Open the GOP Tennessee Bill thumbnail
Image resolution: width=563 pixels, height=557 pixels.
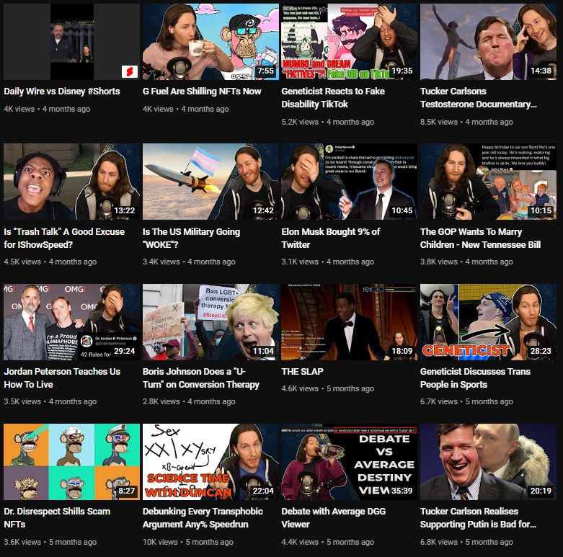(x=488, y=182)
